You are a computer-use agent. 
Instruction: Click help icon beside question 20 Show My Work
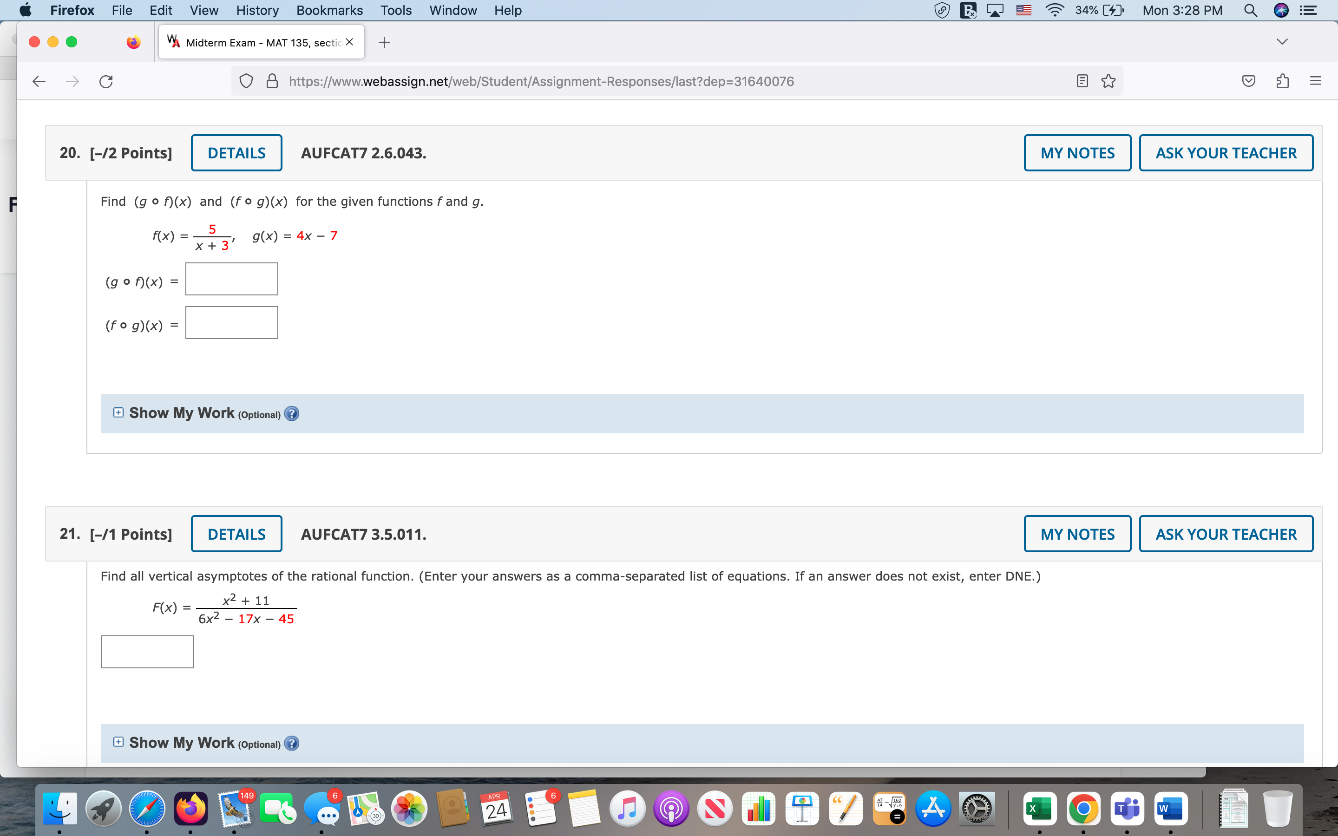[291, 413]
